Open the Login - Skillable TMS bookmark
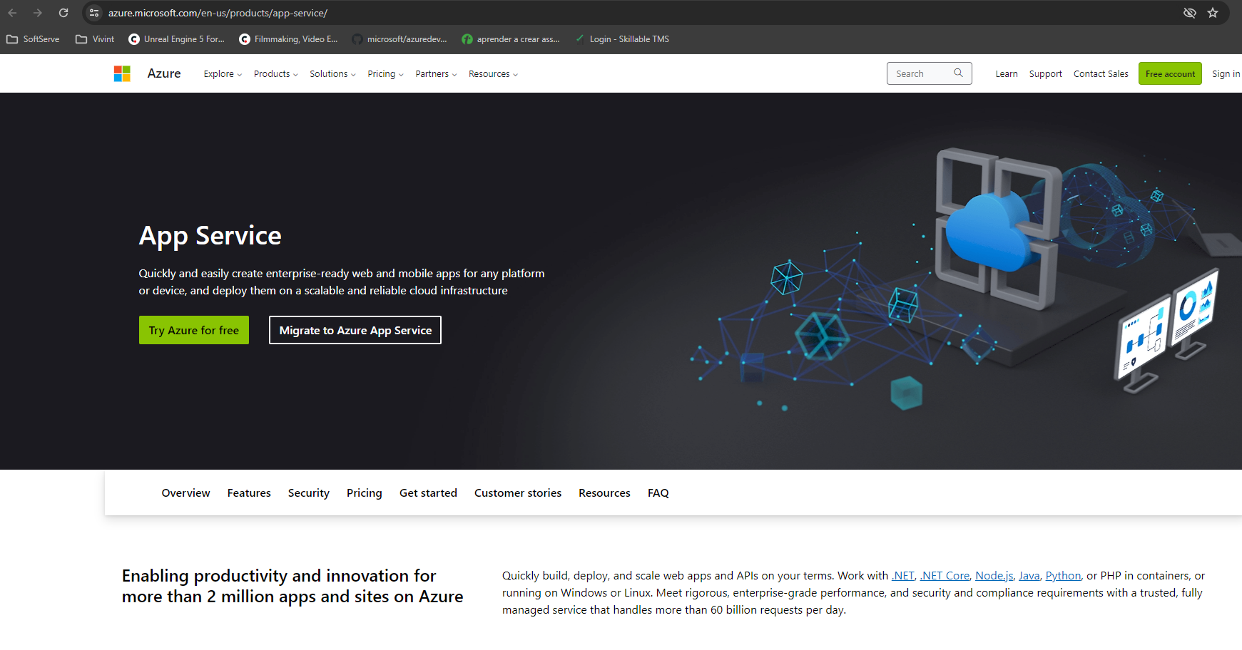 pos(622,39)
